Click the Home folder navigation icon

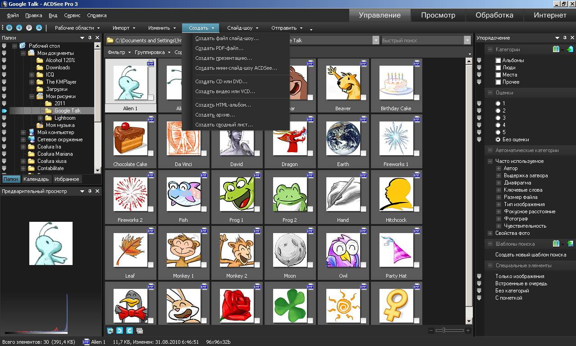click(x=9, y=28)
